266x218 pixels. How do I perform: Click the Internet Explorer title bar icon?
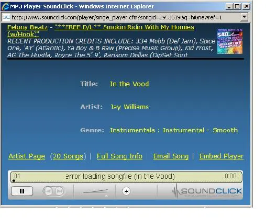coord(5,7)
